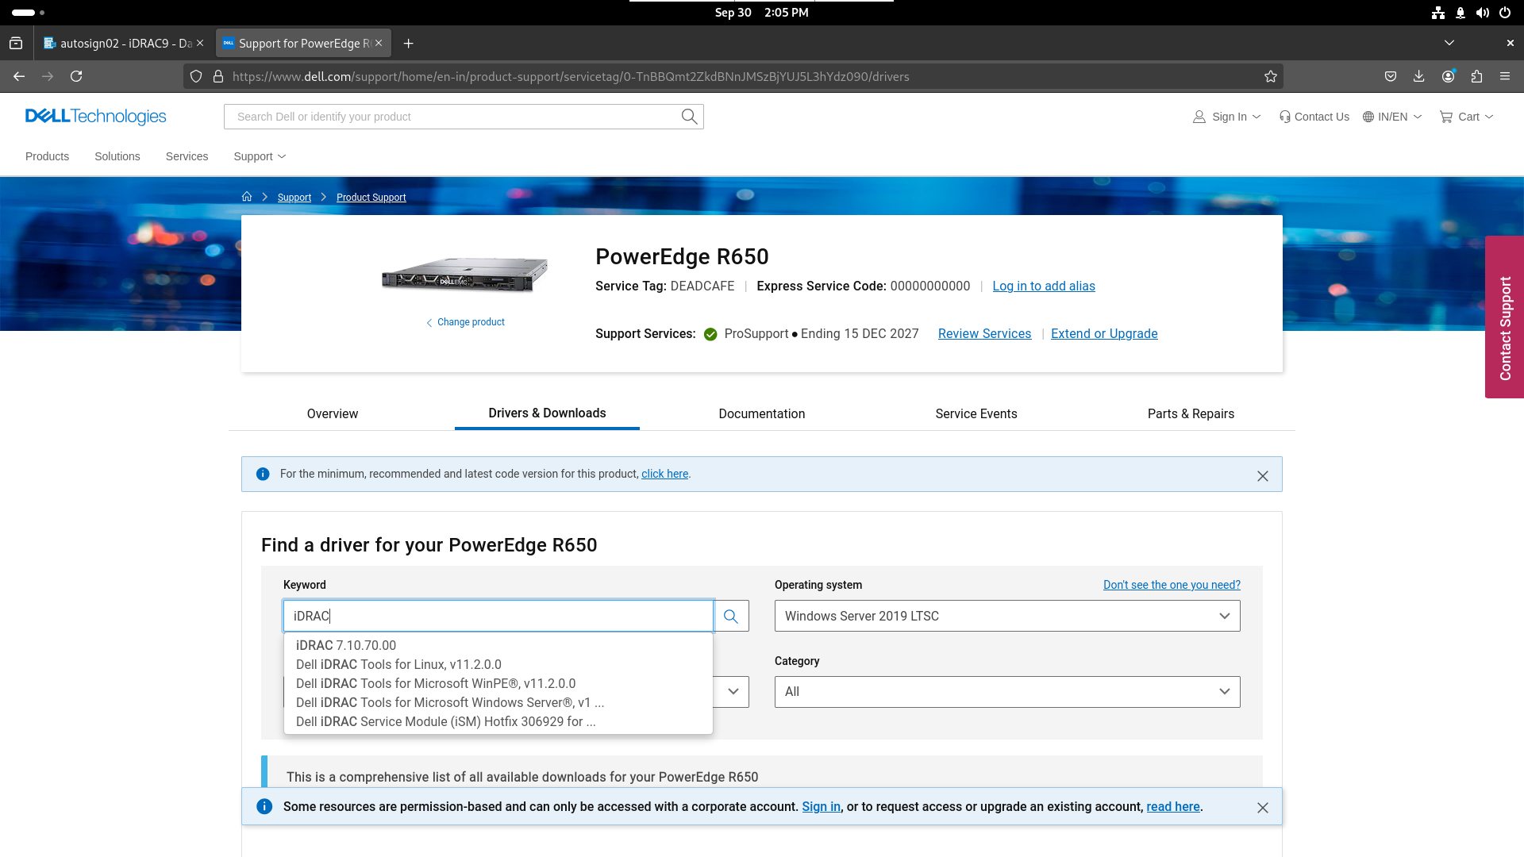Open the Firefox account profile icon

click(1448, 76)
